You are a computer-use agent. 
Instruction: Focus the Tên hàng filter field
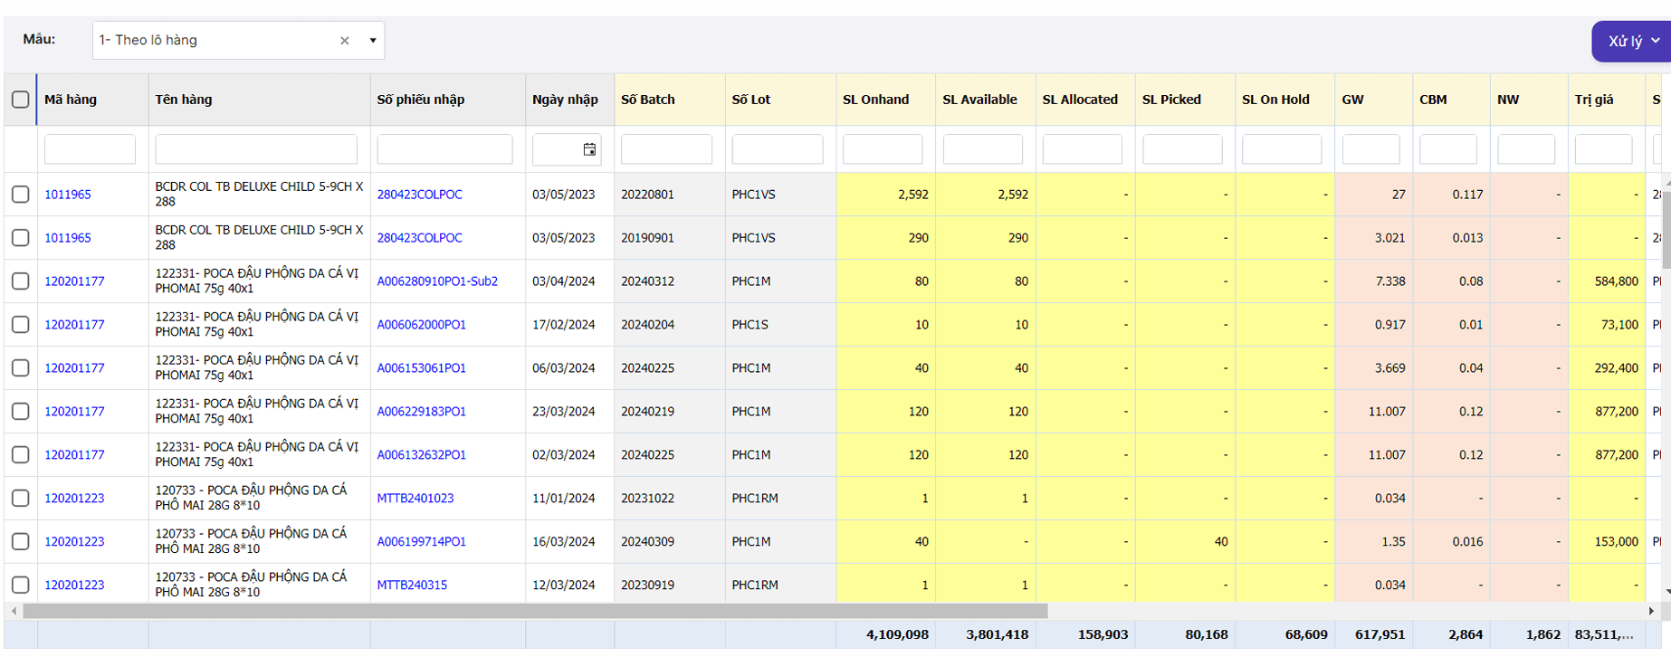pyautogui.click(x=256, y=149)
